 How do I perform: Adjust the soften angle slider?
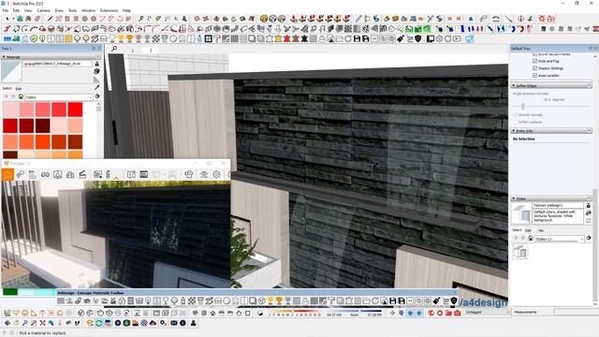522,106
